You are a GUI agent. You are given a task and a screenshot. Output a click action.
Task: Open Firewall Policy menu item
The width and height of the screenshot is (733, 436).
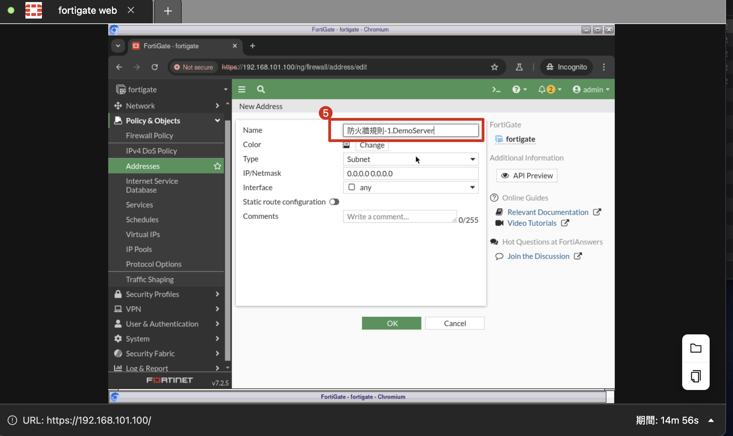click(x=149, y=136)
